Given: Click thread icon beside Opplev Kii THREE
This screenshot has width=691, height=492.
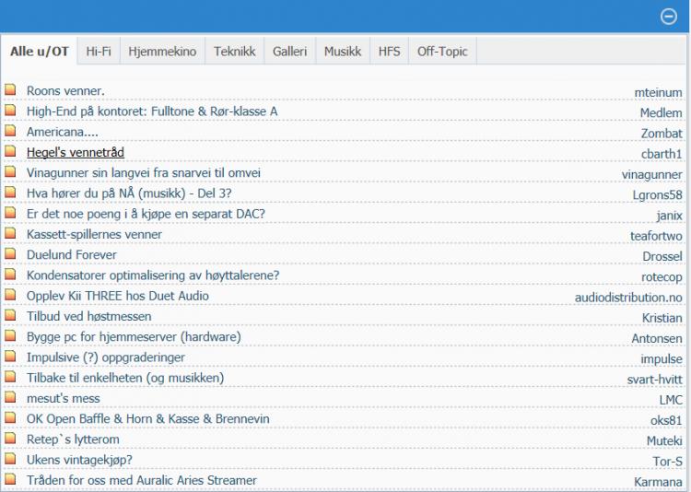Looking at the screenshot, I should 10,295.
